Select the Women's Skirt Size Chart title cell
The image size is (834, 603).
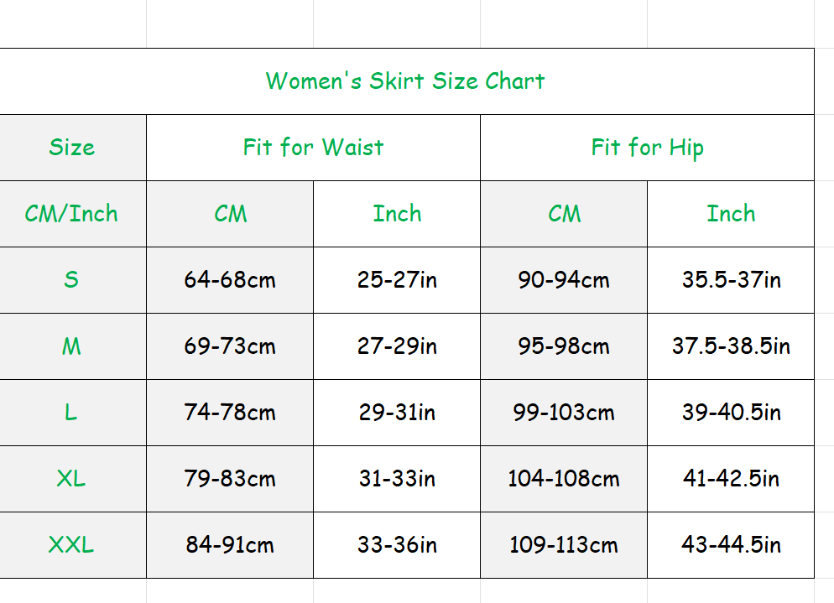coord(406,81)
